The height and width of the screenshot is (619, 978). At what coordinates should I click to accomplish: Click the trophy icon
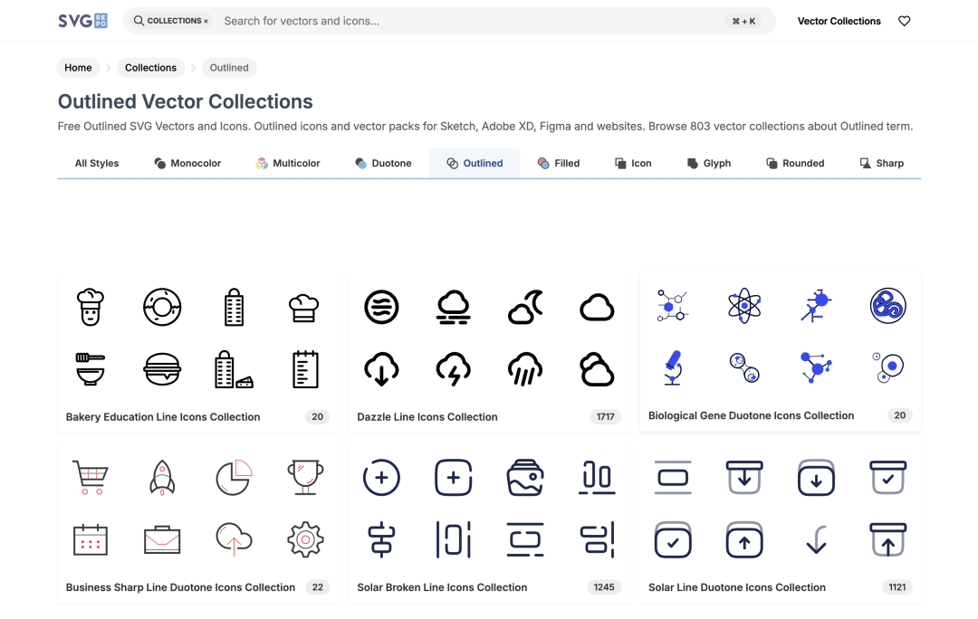pos(305,478)
